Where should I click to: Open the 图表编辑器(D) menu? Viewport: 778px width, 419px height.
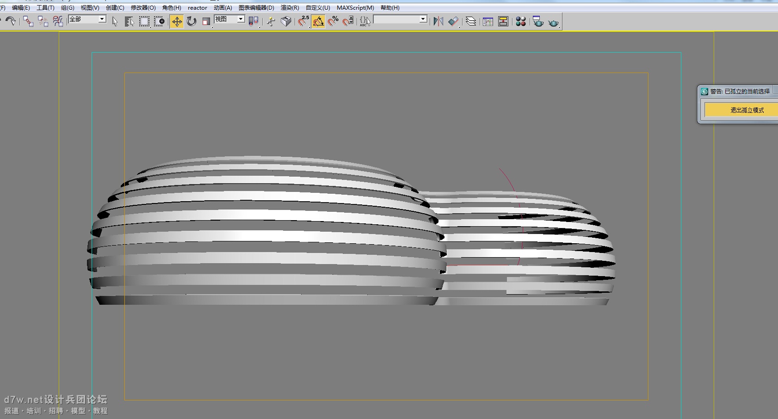point(256,8)
